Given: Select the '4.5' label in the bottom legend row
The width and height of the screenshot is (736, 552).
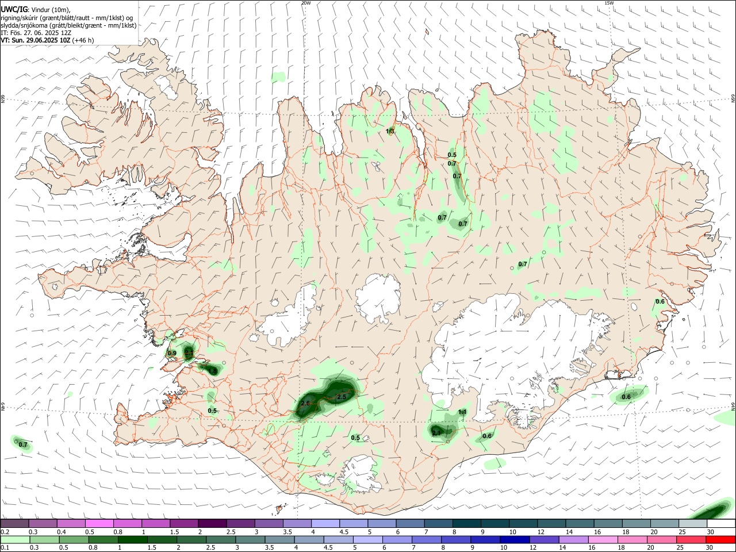Looking at the screenshot, I should click(x=328, y=548).
